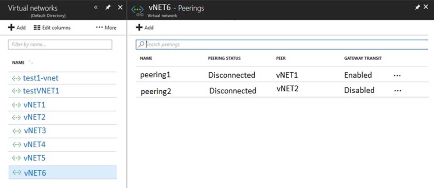
Task: Click the Filter by name field
Action: [x=60, y=45]
